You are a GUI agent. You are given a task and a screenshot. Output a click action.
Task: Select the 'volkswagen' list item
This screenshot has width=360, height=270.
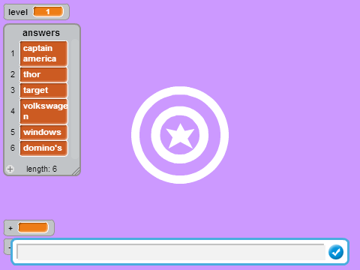(x=43, y=111)
